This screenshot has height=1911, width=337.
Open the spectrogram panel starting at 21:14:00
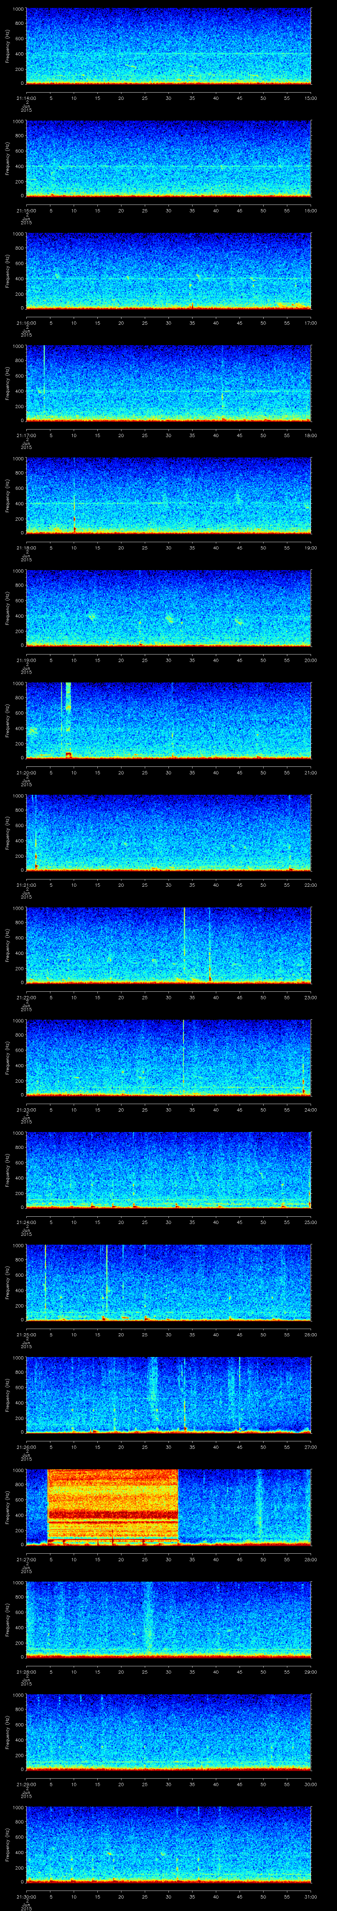click(168, 46)
